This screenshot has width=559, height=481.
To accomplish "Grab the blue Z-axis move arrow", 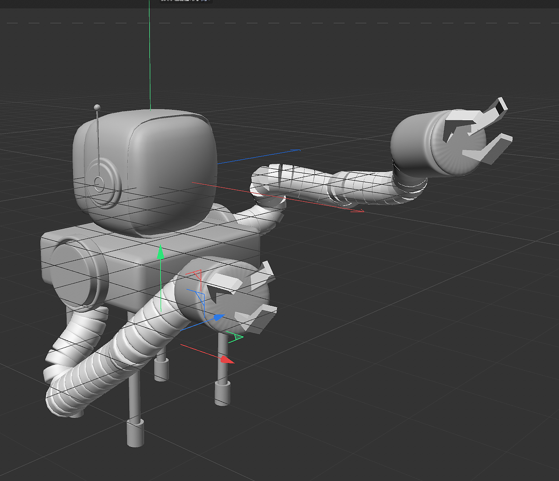I will click(x=219, y=318).
